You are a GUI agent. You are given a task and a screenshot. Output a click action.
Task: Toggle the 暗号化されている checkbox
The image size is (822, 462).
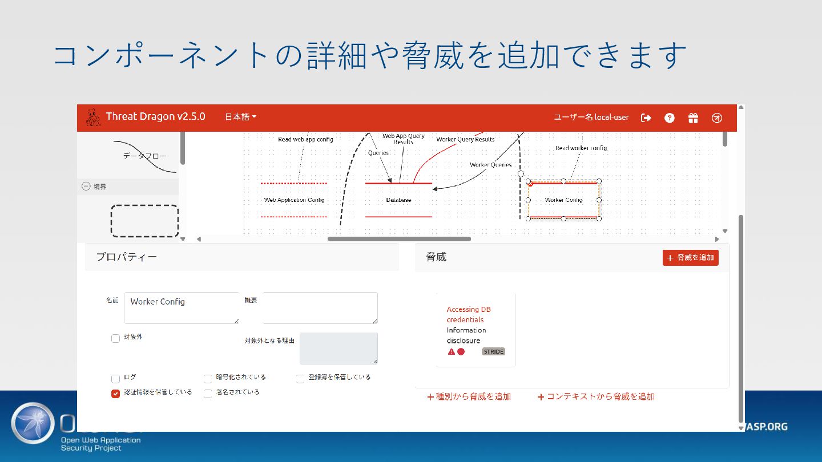(x=208, y=379)
